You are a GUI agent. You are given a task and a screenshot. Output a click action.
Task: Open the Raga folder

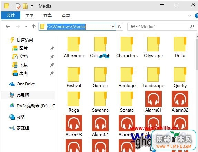point(74,102)
